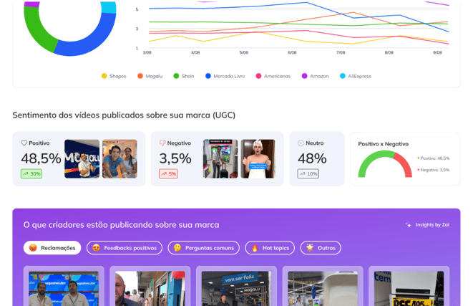
Task: Click the 5% trend badge under Negativo
Action: click(168, 173)
